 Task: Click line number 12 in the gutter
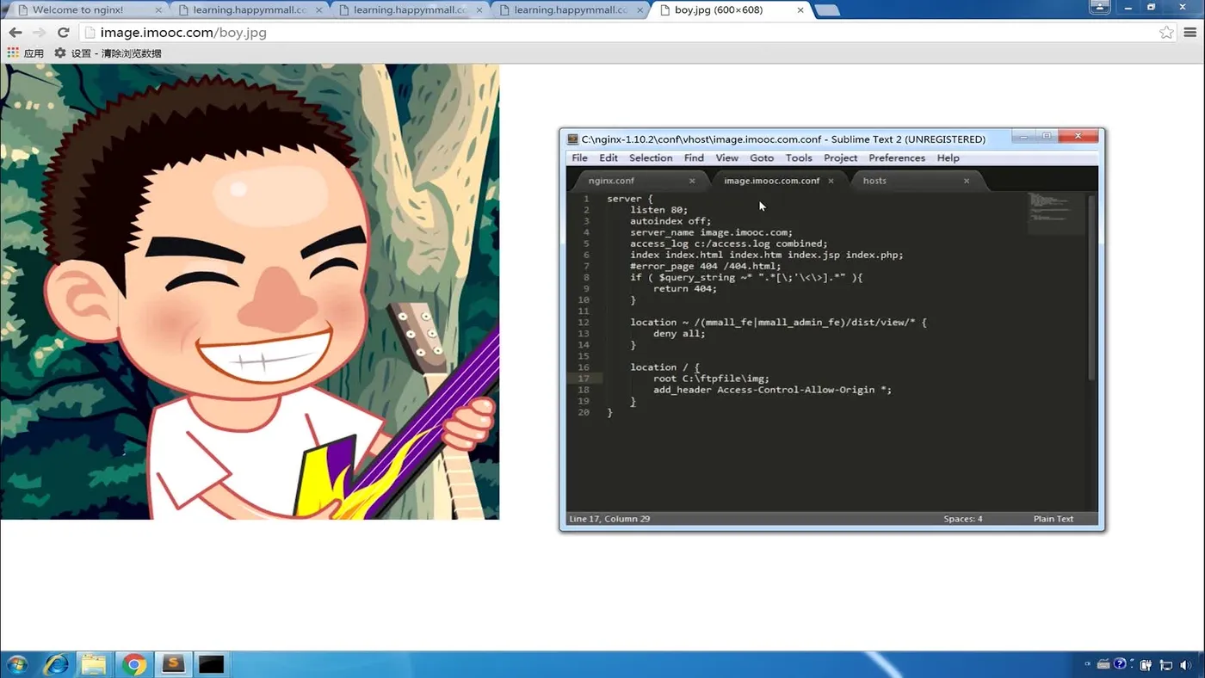coord(584,323)
